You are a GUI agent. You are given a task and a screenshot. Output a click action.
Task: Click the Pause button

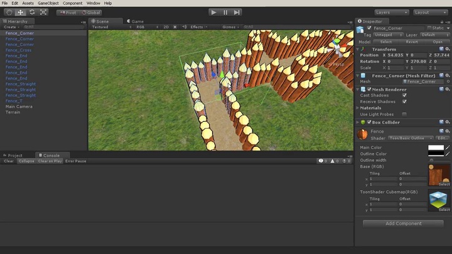225,12
